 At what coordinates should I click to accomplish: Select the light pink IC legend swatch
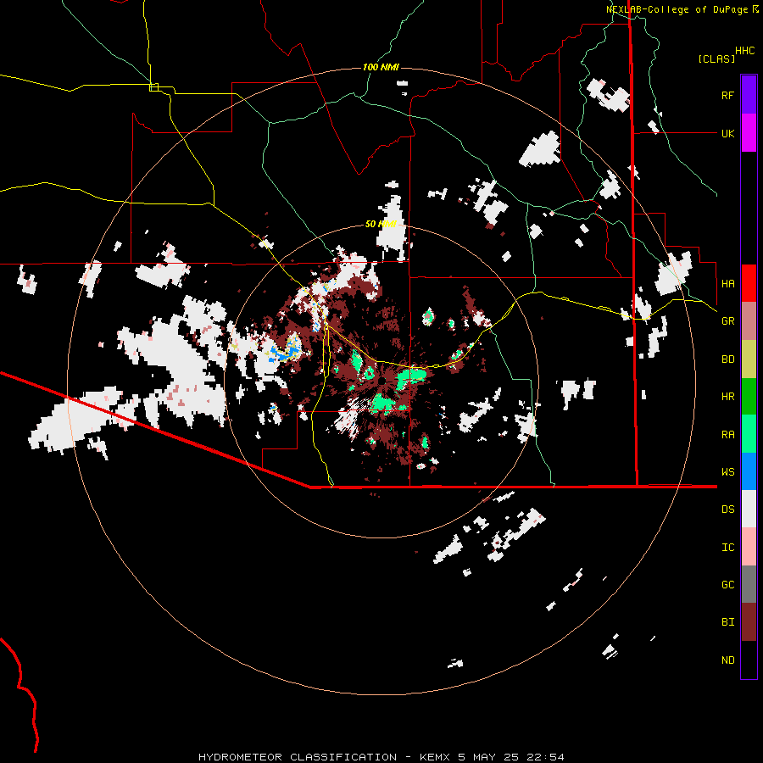tap(749, 547)
